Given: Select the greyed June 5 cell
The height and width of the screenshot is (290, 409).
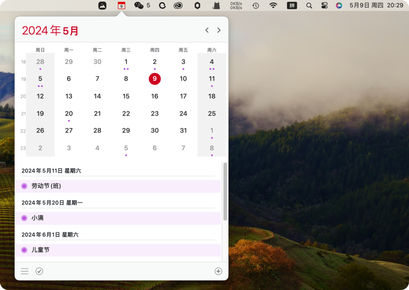Looking at the screenshot, I should 126,148.
